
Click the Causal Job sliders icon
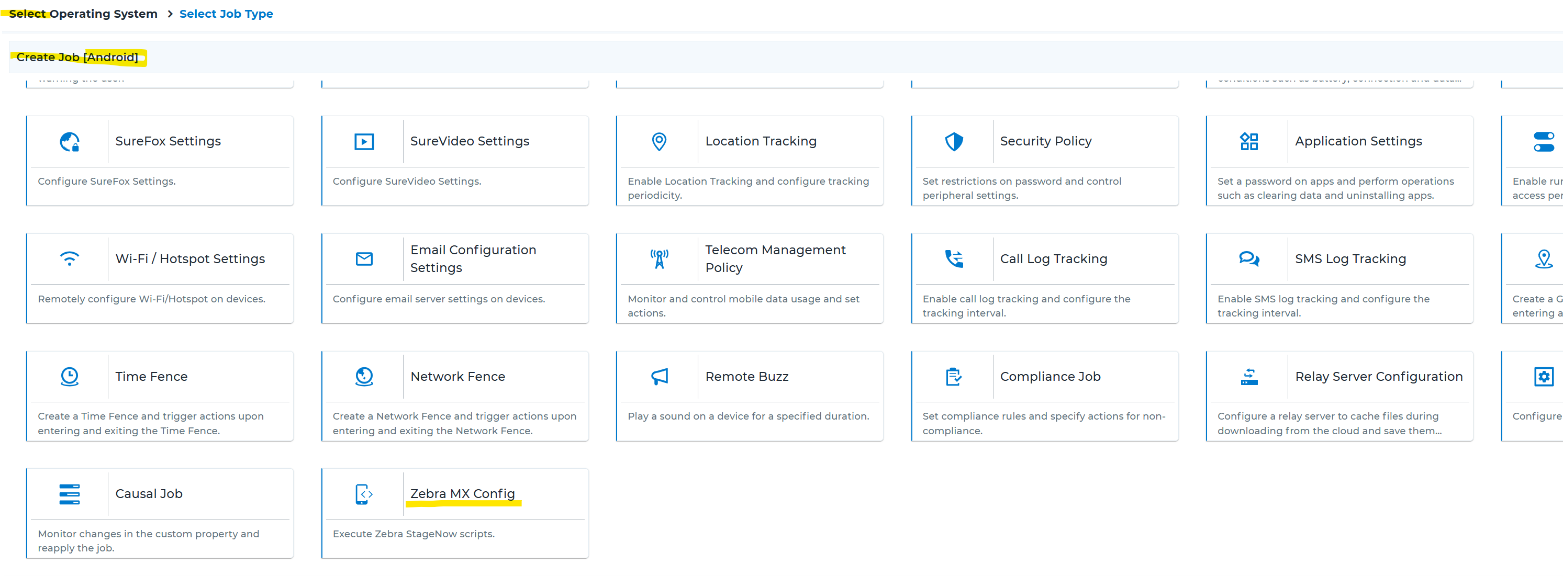tap(70, 493)
